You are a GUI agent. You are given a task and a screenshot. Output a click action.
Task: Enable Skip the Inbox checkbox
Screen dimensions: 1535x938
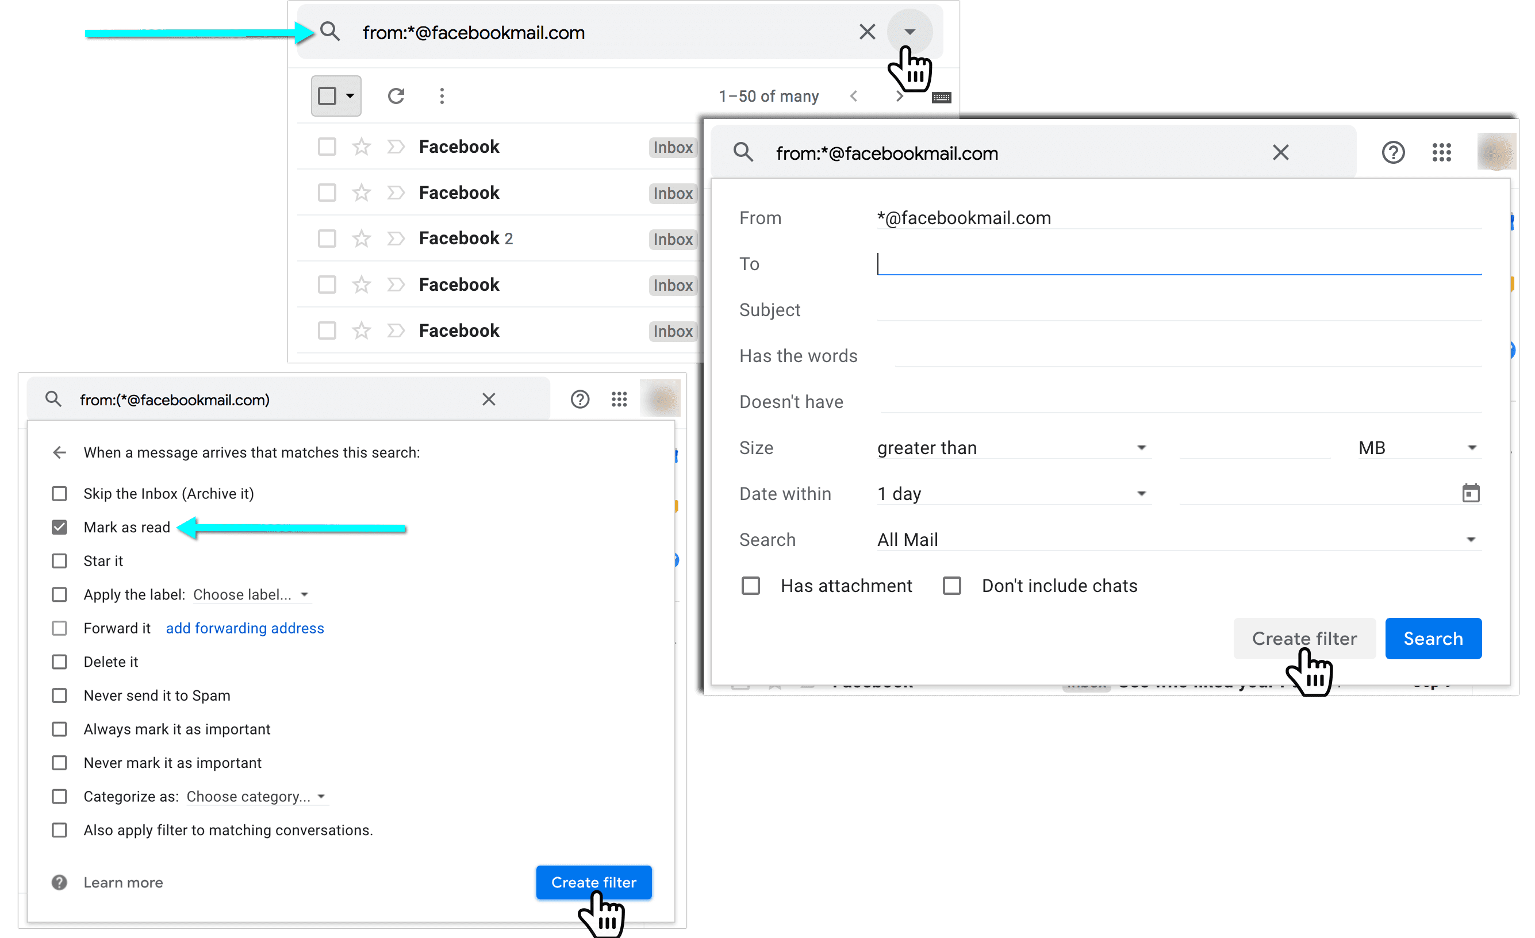pyautogui.click(x=60, y=493)
